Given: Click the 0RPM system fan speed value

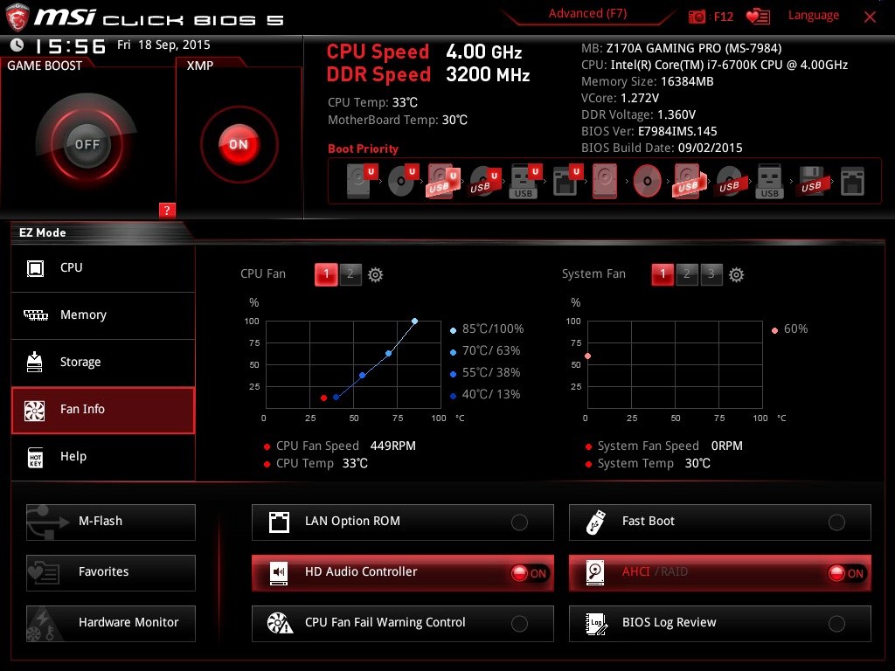Looking at the screenshot, I should (726, 446).
